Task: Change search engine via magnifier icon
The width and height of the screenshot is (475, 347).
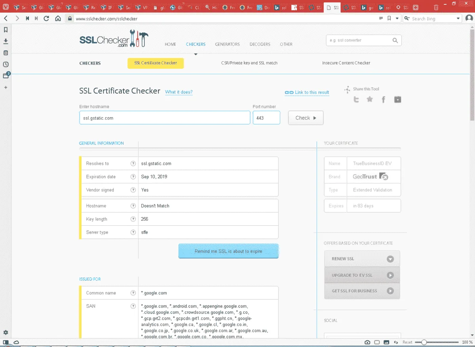Action: [407, 18]
